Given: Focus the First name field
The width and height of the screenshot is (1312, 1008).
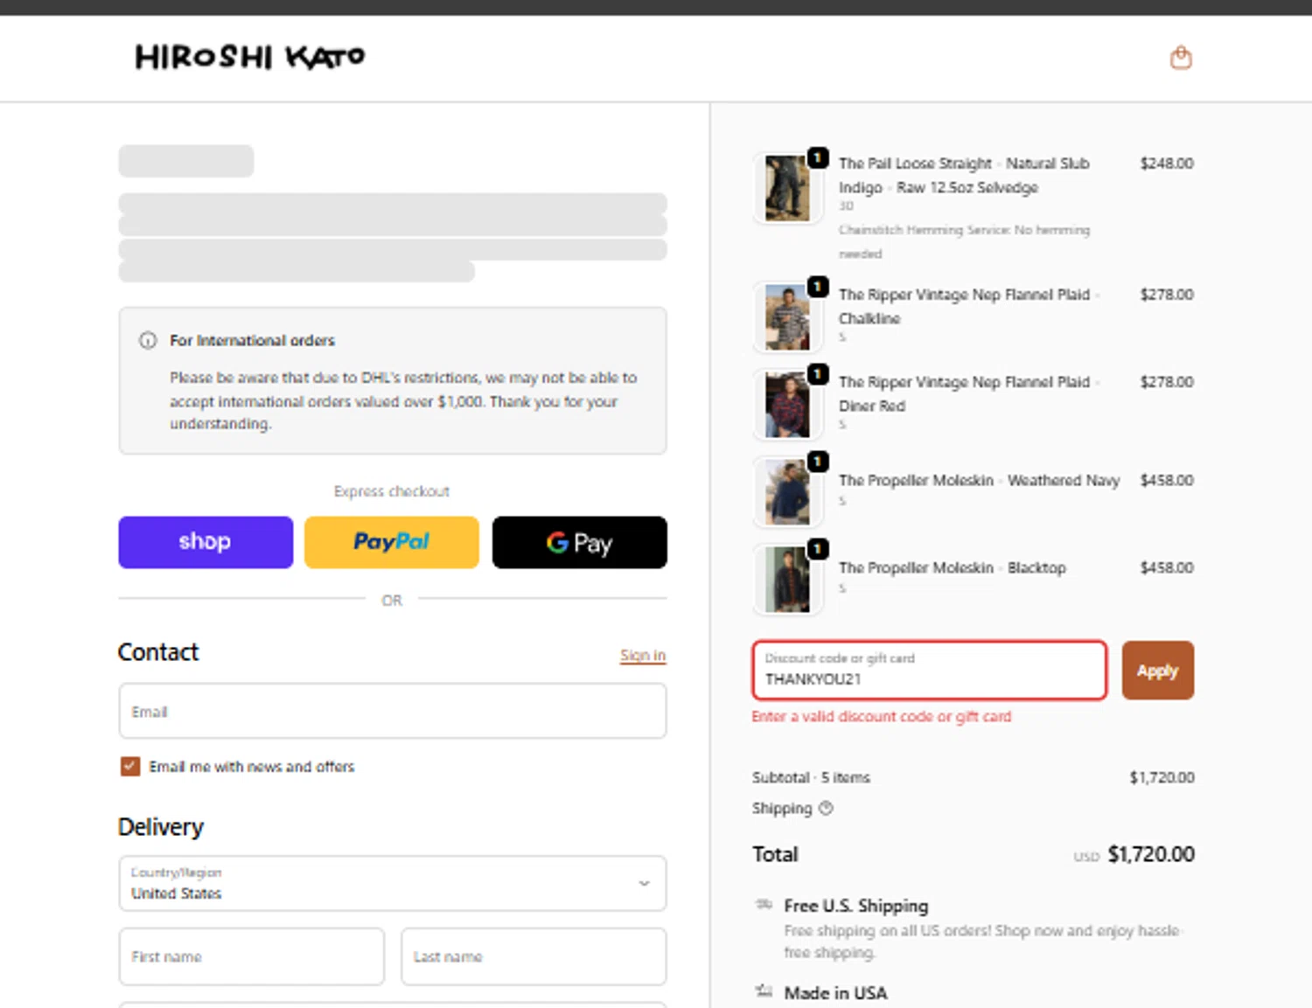Looking at the screenshot, I should pyautogui.click(x=251, y=956).
